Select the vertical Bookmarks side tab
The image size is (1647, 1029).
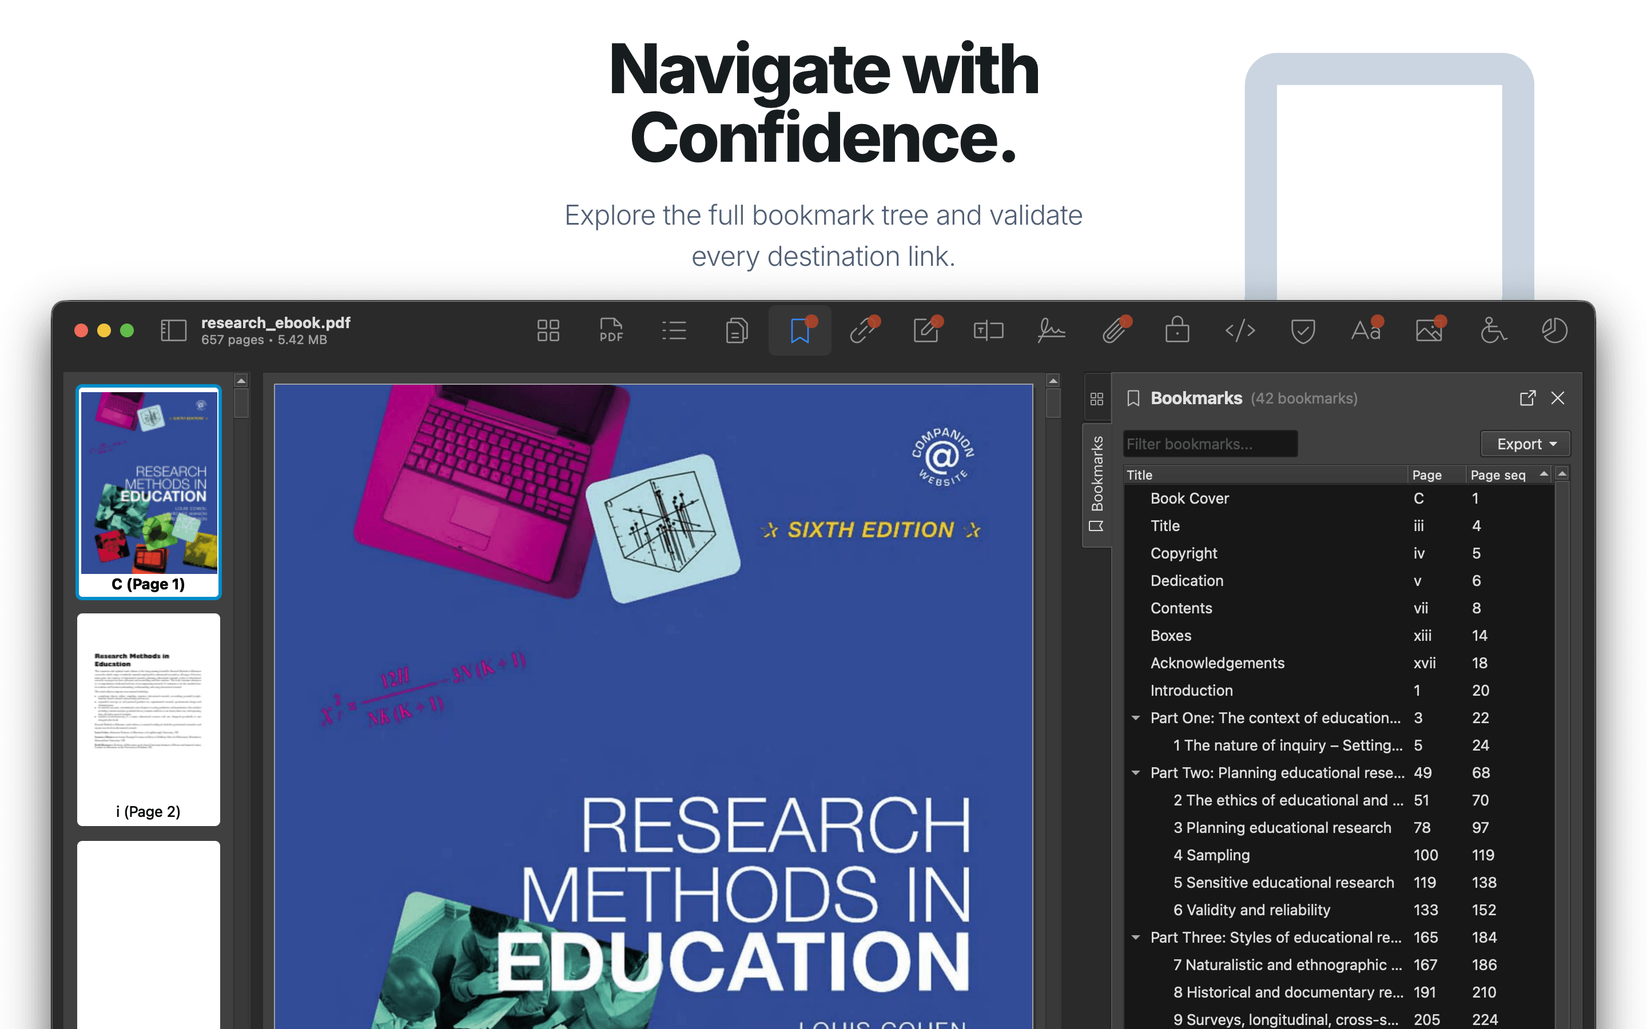point(1096,485)
